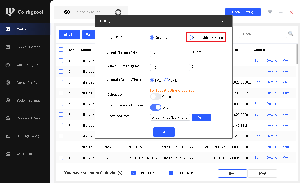Close the Setting dialog with X
Screen dimensions: 300x183
click(223, 22)
